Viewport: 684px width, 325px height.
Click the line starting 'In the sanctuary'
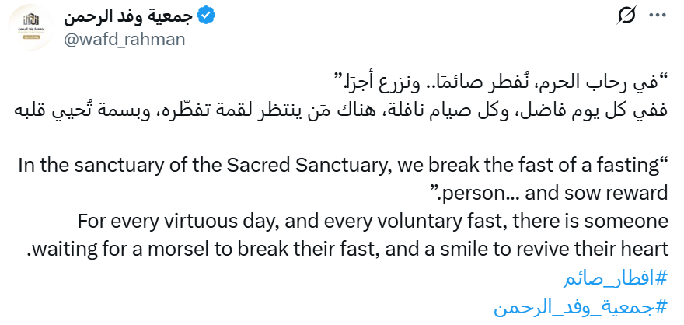pyautogui.click(x=344, y=167)
